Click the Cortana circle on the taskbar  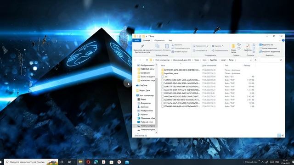tap(62, 162)
